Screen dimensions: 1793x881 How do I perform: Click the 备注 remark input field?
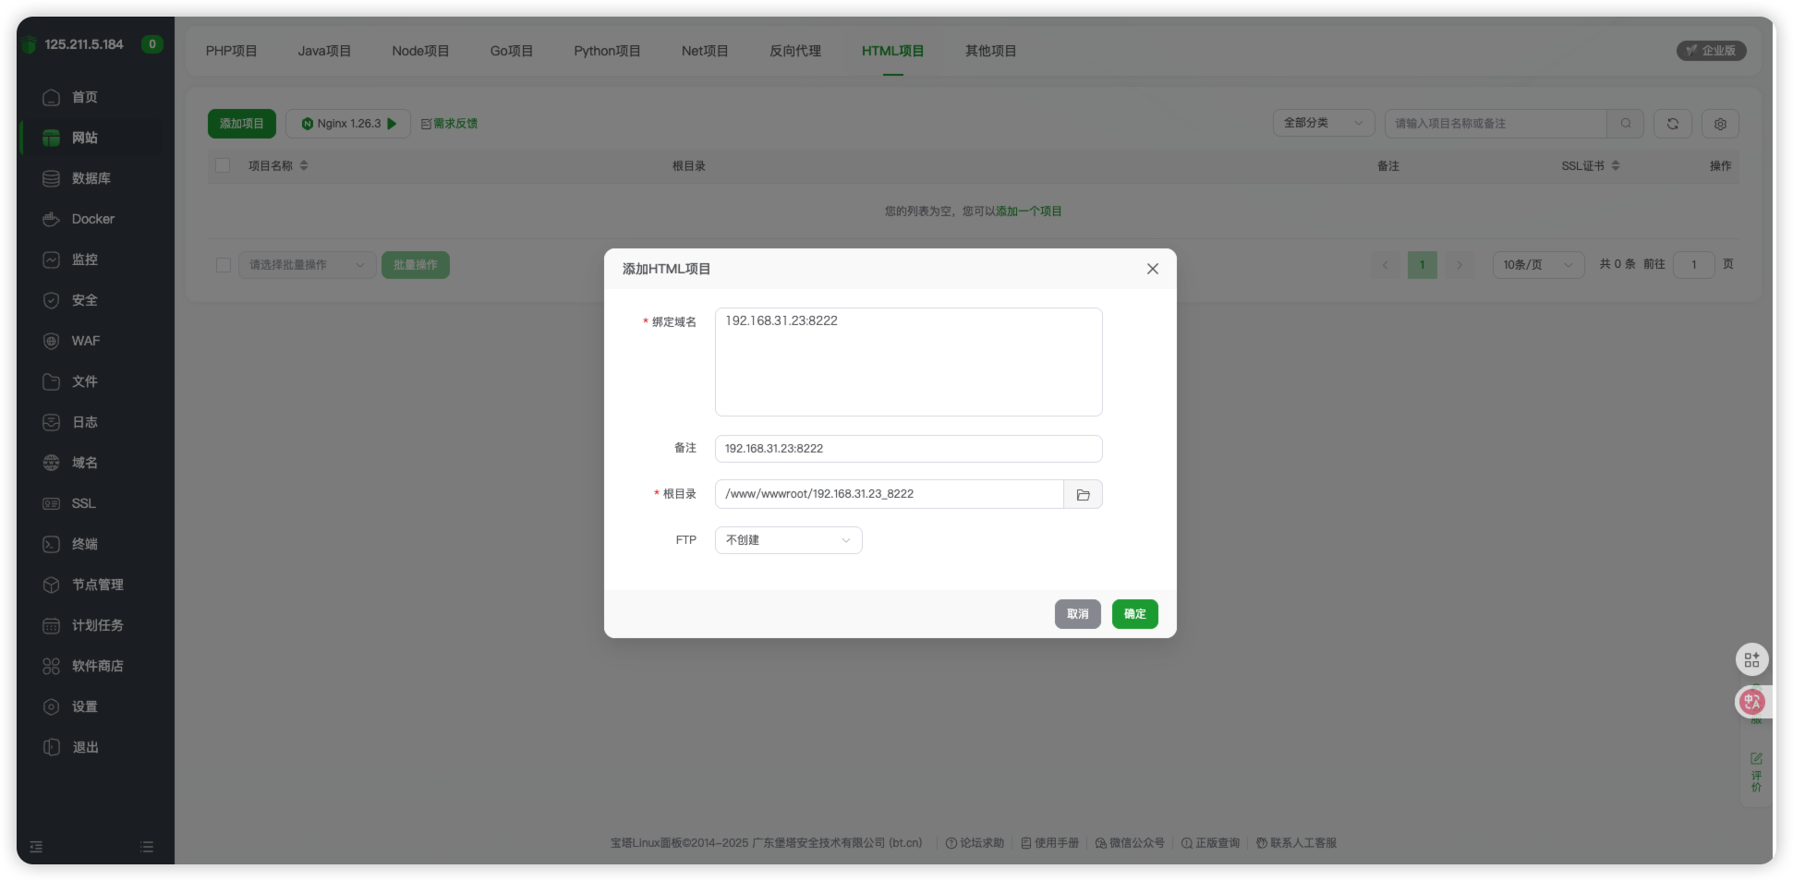point(908,449)
